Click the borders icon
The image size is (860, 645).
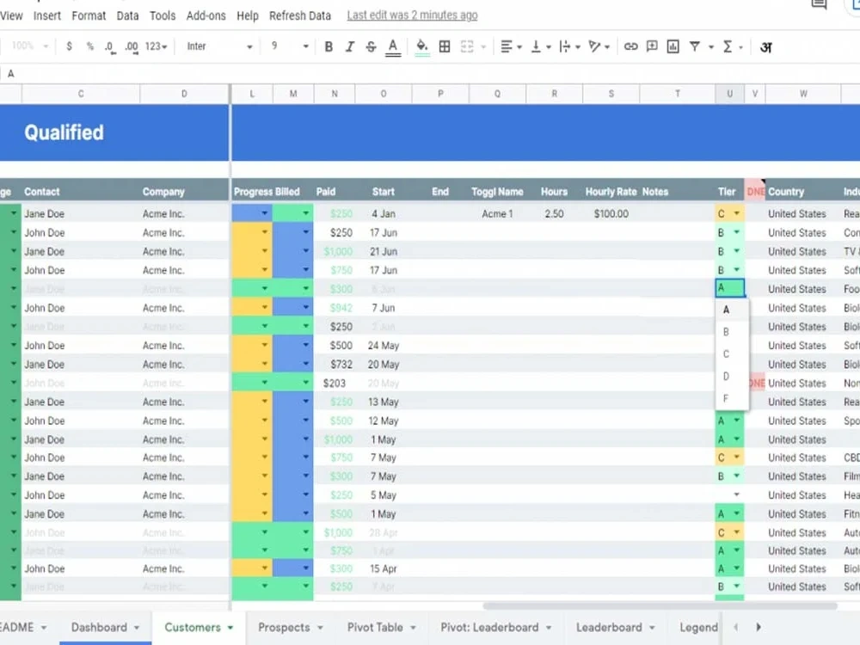445,46
